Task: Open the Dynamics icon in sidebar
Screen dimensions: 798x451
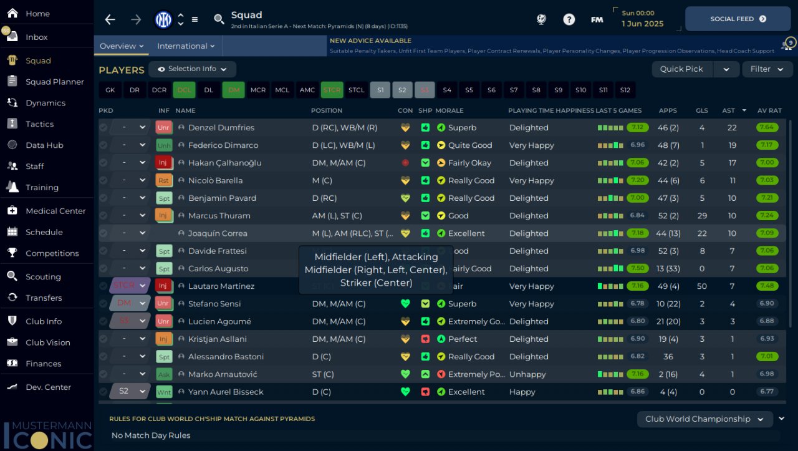Action: pos(12,103)
